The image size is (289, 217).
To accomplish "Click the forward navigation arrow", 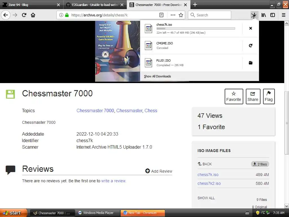I will [15, 15].
